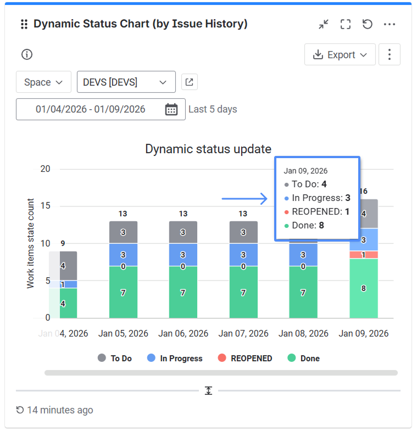This screenshot has height=431, width=417.
Task: Refresh the Dynamic Status Chart gadget
Action: 368,24
